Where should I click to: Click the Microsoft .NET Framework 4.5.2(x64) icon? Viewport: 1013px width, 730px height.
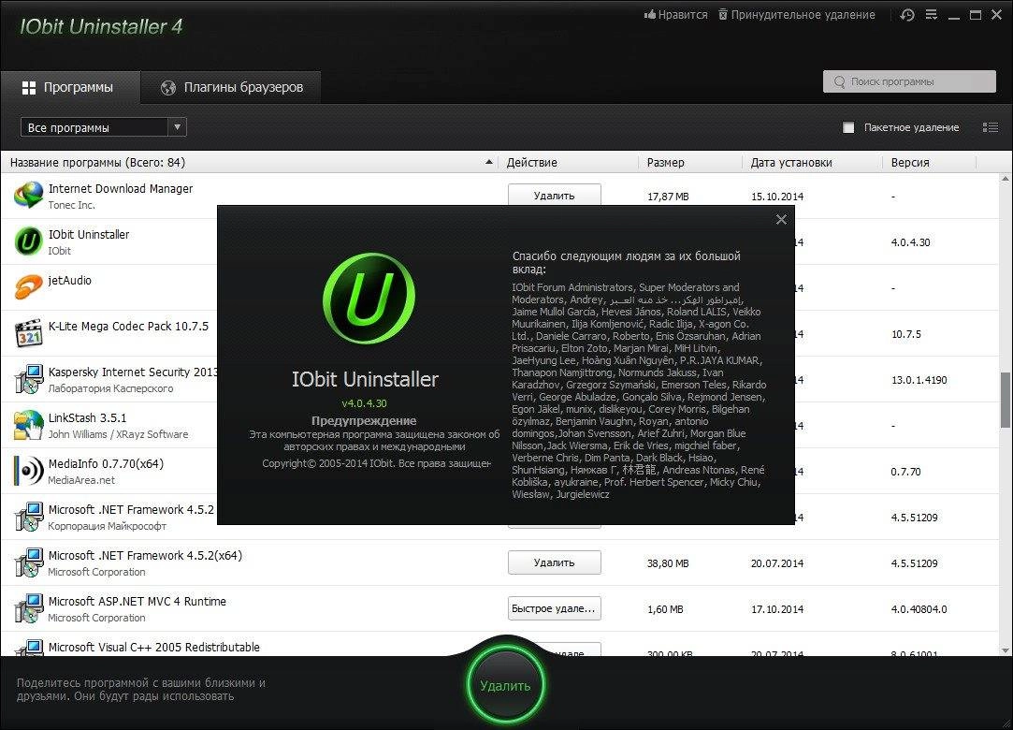point(28,562)
